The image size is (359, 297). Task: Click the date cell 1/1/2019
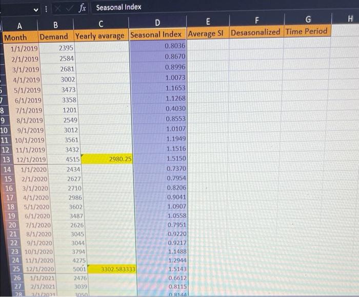tap(22, 49)
